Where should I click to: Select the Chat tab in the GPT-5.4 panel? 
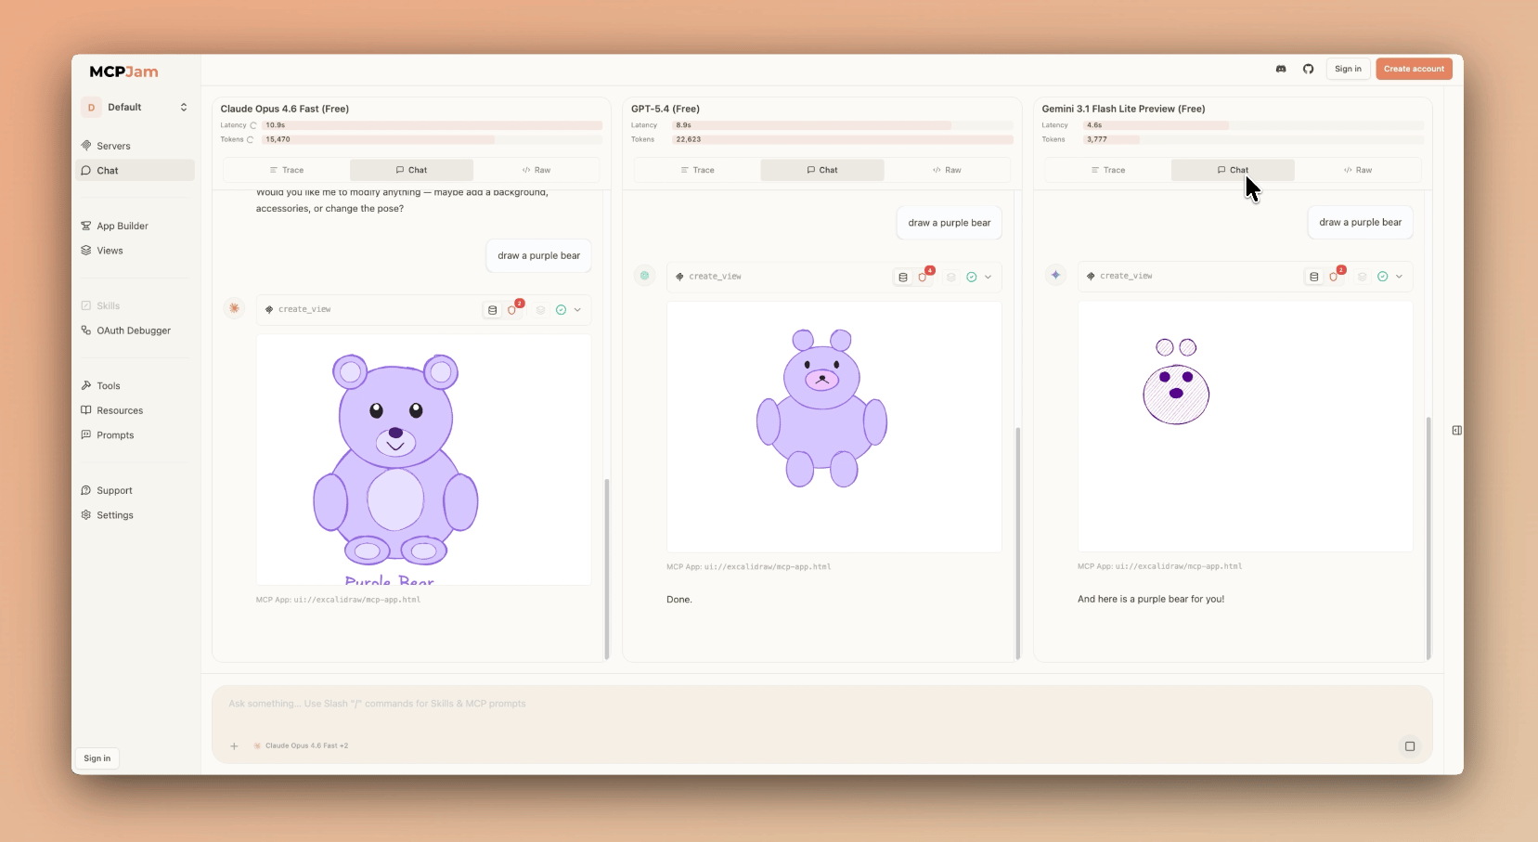(822, 170)
